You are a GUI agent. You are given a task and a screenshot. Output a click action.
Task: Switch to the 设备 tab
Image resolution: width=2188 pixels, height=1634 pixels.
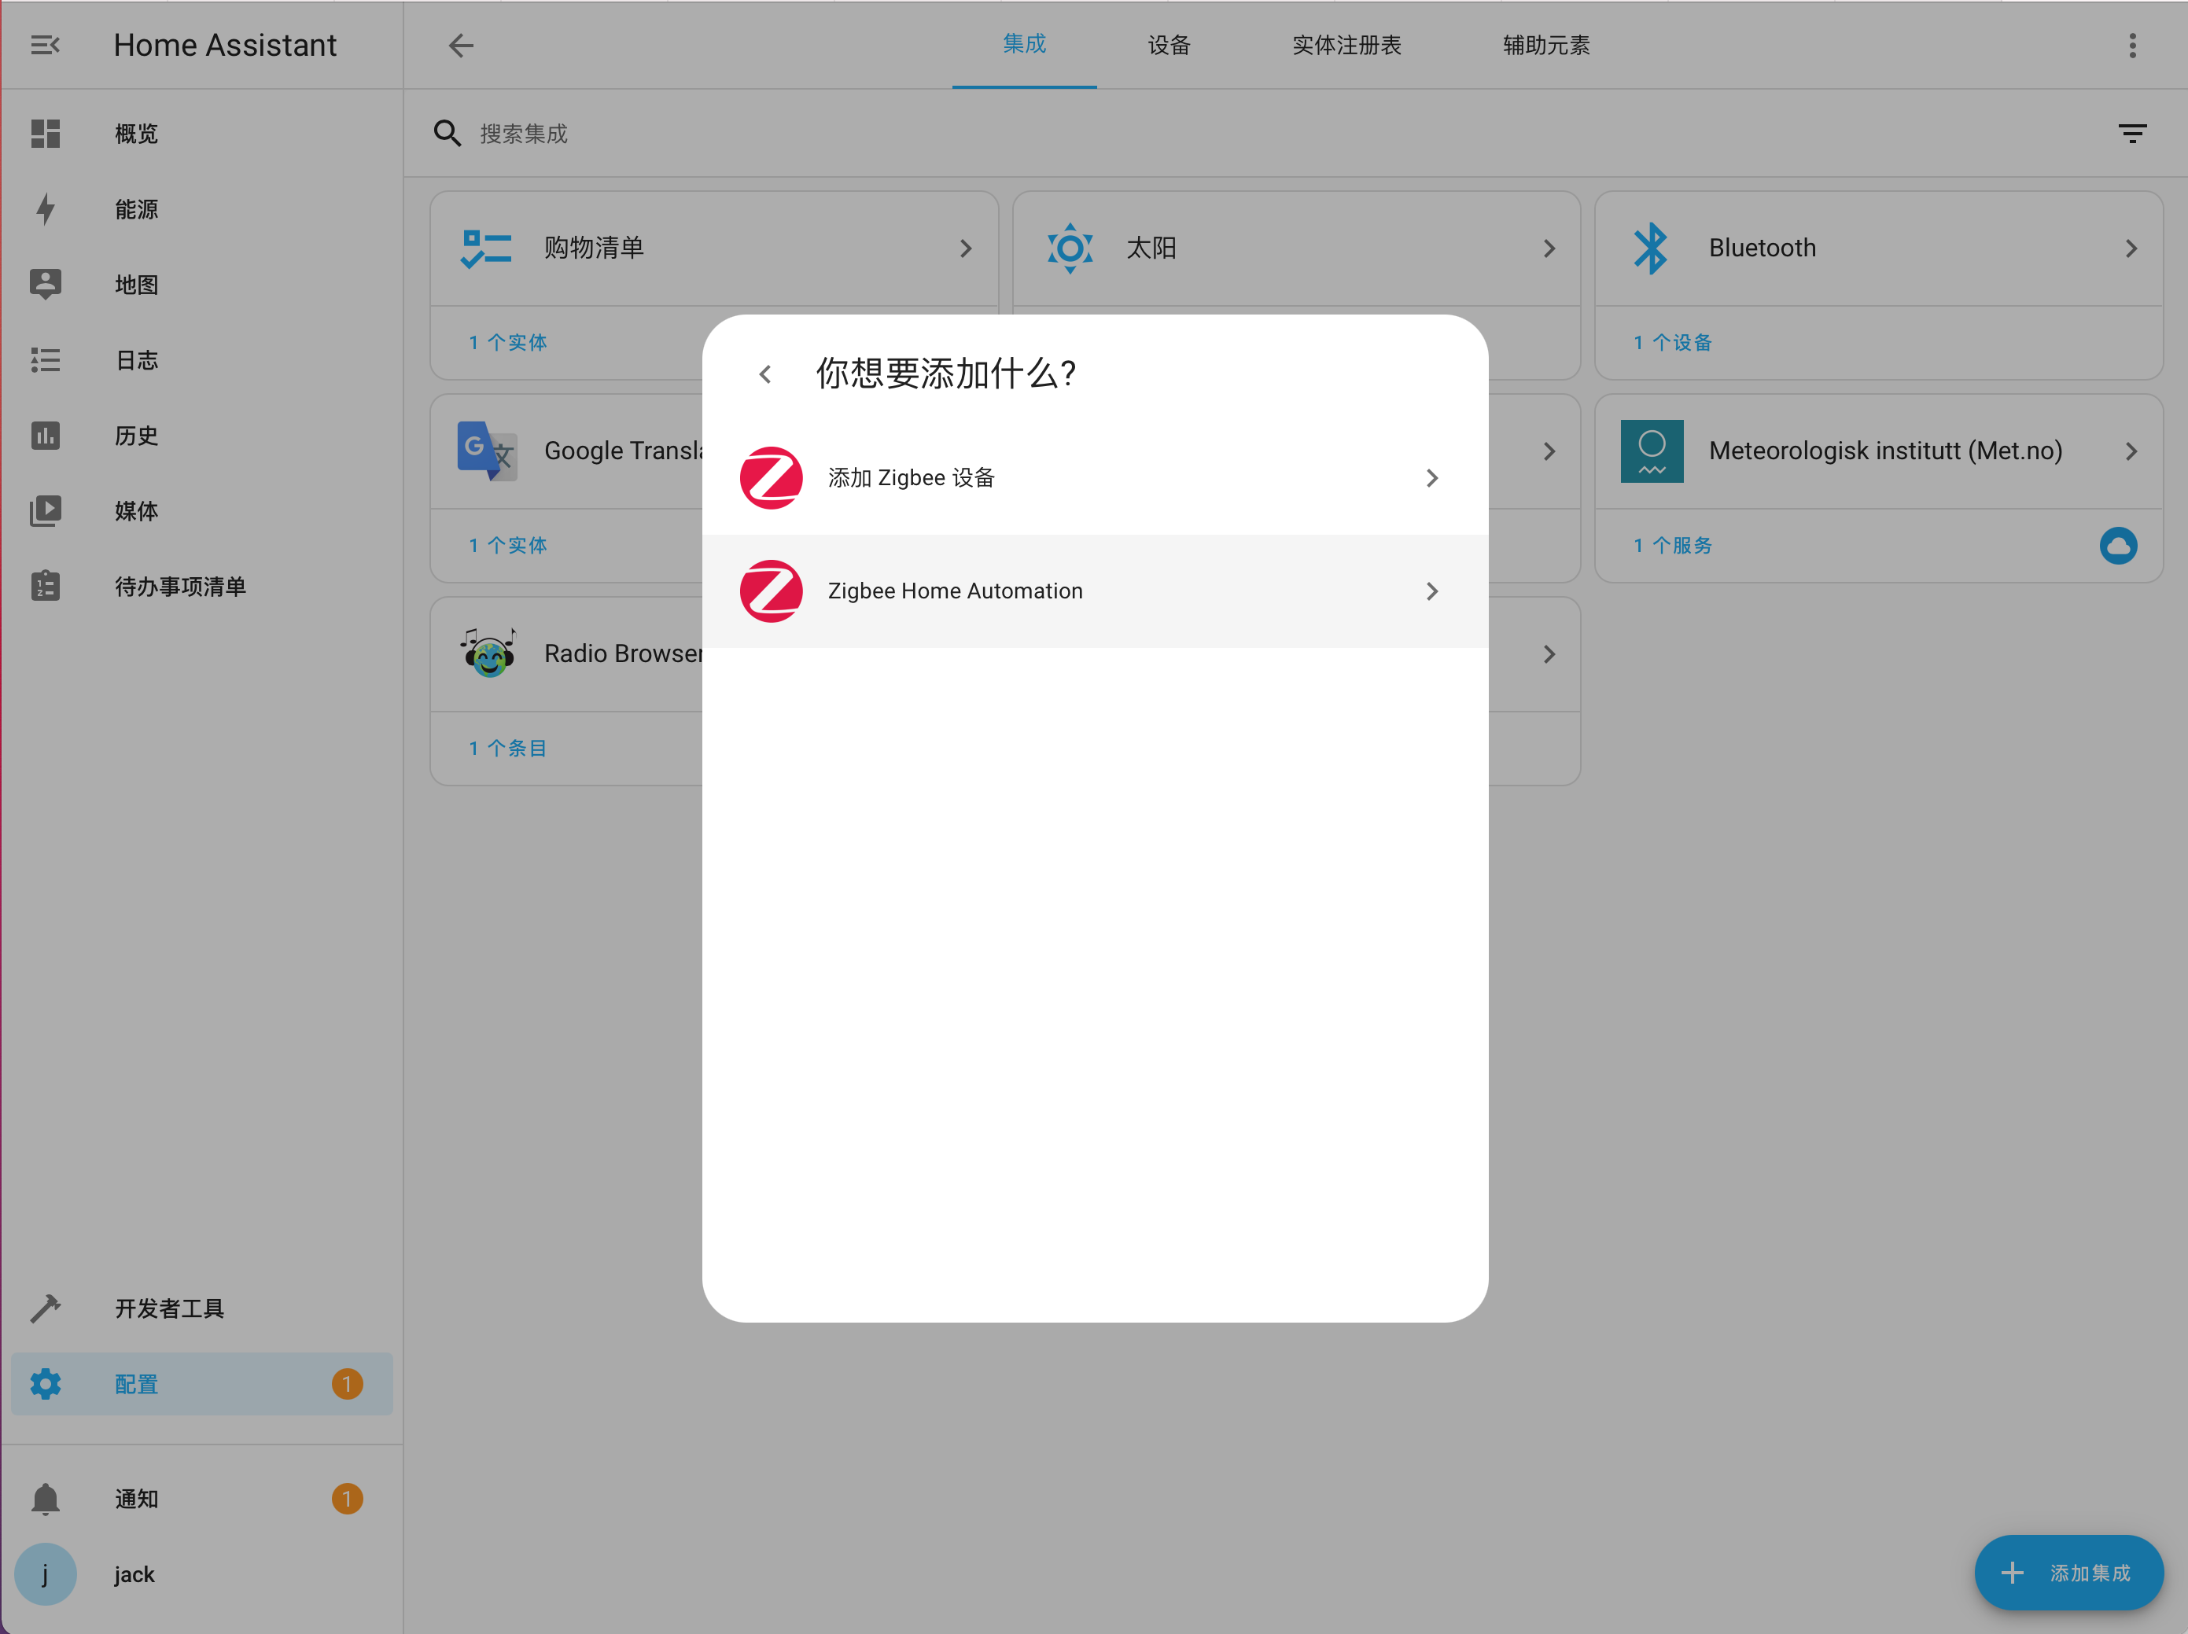1168,46
